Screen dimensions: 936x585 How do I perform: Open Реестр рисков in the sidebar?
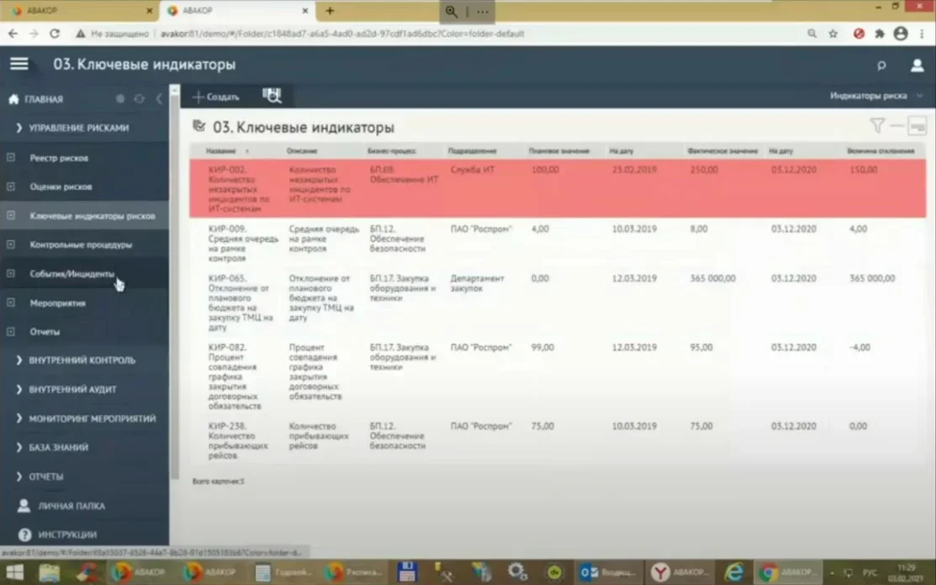click(x=59, y=158)
